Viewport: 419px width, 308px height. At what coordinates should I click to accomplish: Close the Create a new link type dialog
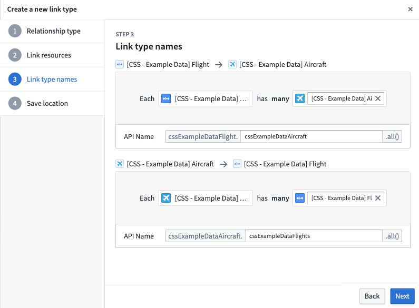click(x=410, y=9)
